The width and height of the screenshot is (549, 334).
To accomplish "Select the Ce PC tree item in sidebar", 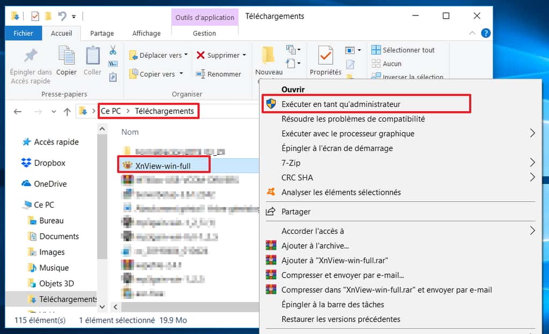I will coord(44,204).
